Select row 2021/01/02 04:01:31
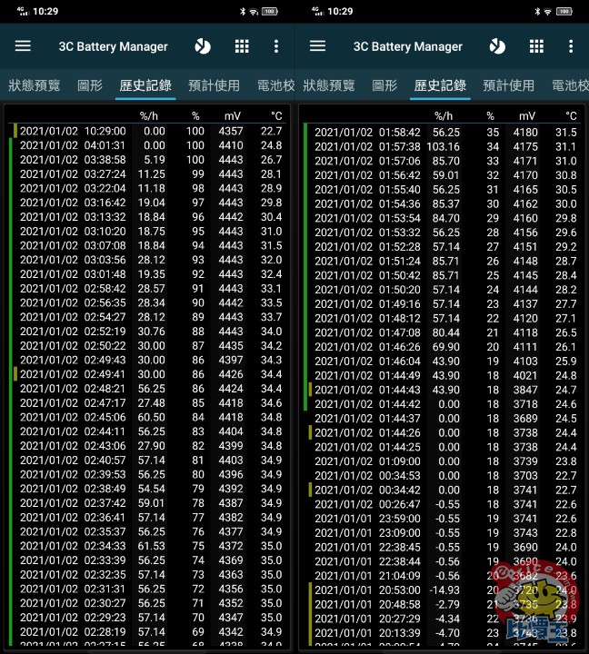589x654 pixels. pyautogui.click(x=148, y=145)
